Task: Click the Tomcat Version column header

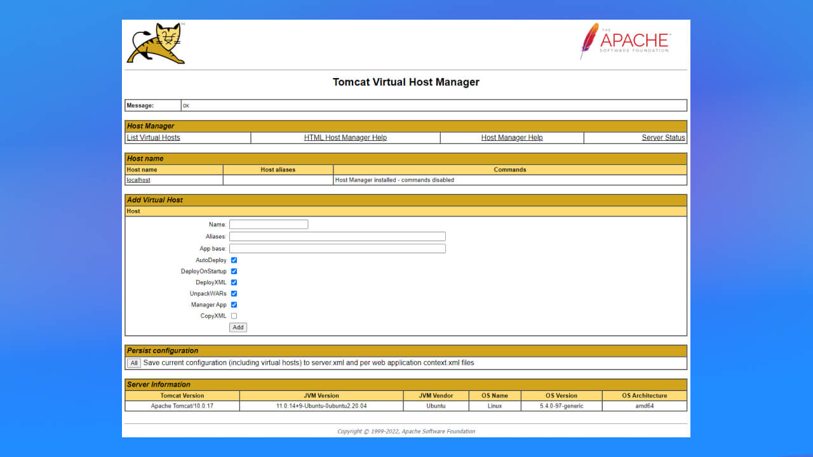Action: point(182,396)
